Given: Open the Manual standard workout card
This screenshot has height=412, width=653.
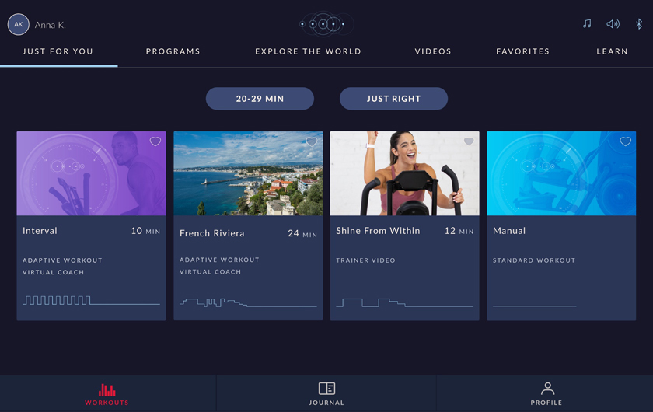Looking at the screenshot, I should click(x=561, y=225).
